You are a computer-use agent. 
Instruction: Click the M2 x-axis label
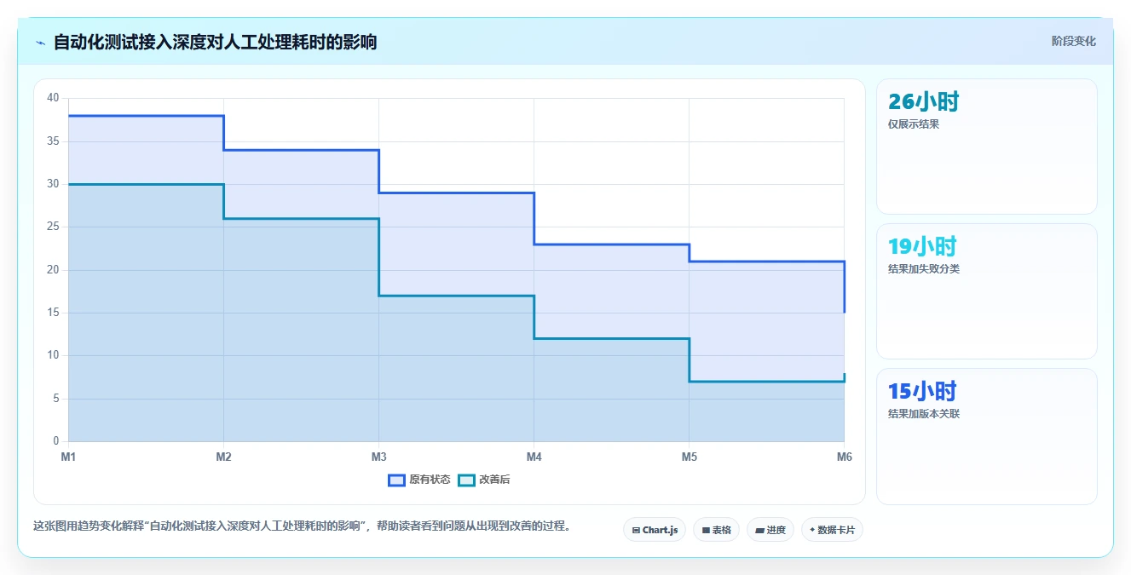[x=223, y=457]
